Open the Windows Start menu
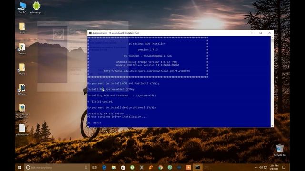 [x=20, y=167]
